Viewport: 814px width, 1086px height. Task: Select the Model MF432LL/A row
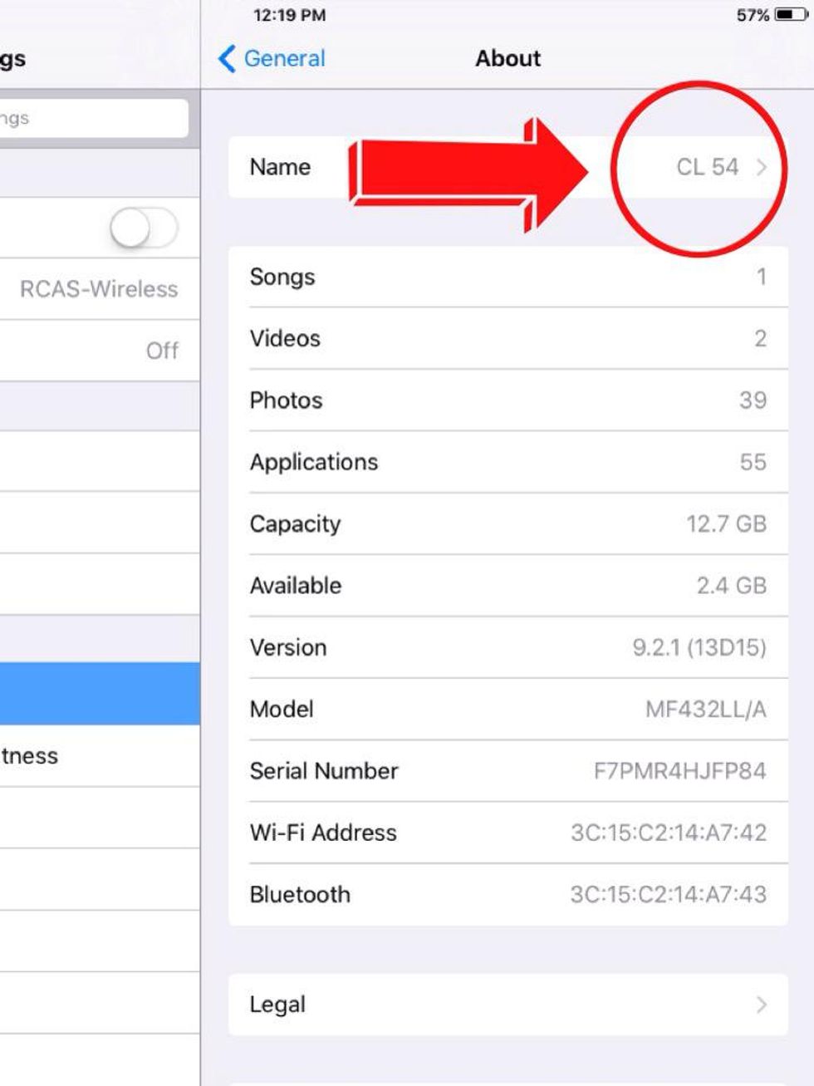(x=508, y=710)
